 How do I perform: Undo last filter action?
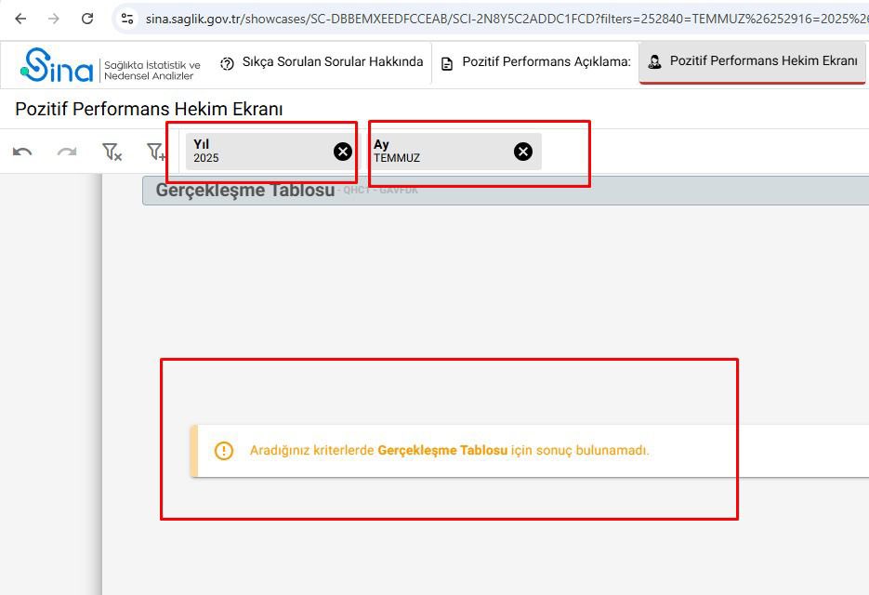22,152
